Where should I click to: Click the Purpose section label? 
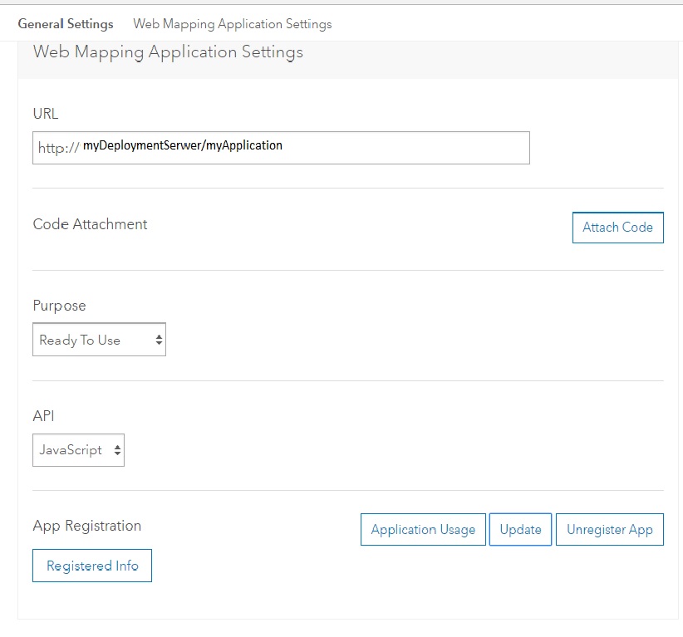coord(60,306)
